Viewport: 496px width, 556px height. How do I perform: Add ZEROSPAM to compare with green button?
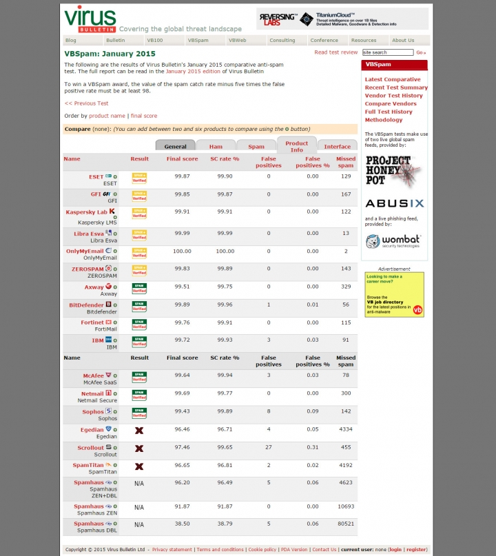(115, 269)
